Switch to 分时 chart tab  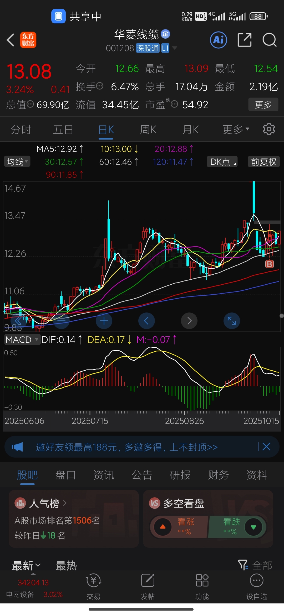pyautogui.click(x=21, y=130)
